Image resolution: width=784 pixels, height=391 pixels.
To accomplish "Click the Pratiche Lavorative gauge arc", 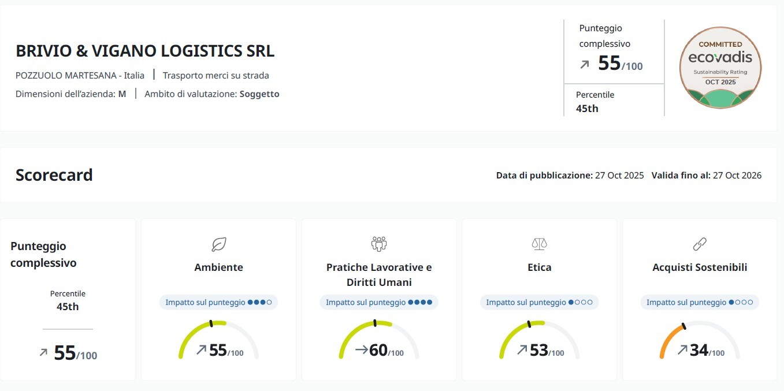I will pos(379,339).
